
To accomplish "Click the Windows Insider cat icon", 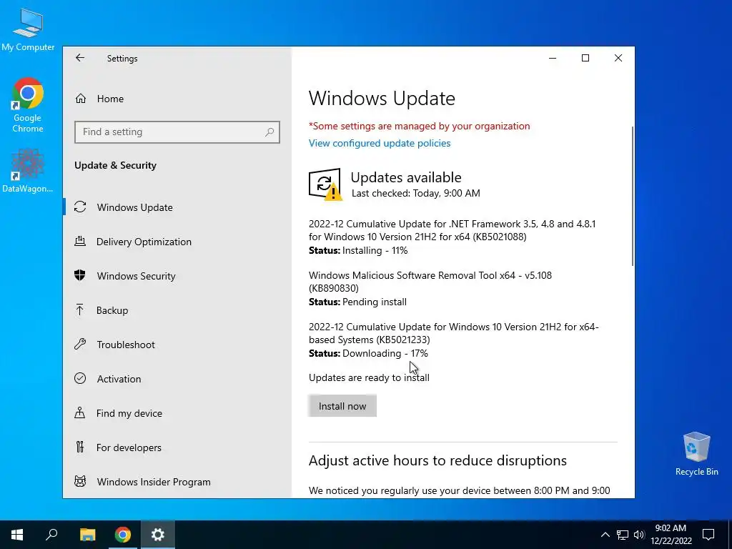I will (80, 481).
